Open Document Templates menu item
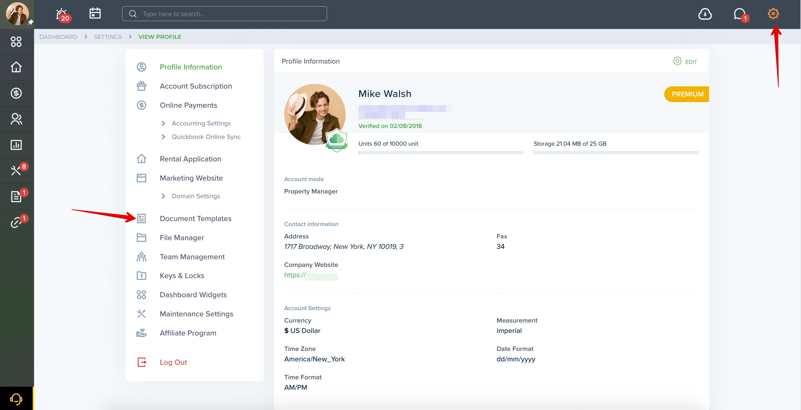This screenshot has width=801, height=410. point(196,218)
